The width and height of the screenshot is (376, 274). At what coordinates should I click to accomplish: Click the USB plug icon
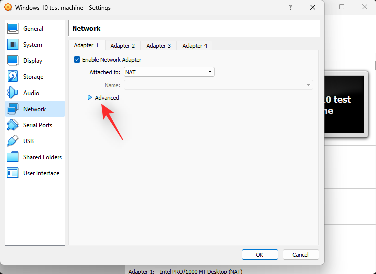pos(13,141)
